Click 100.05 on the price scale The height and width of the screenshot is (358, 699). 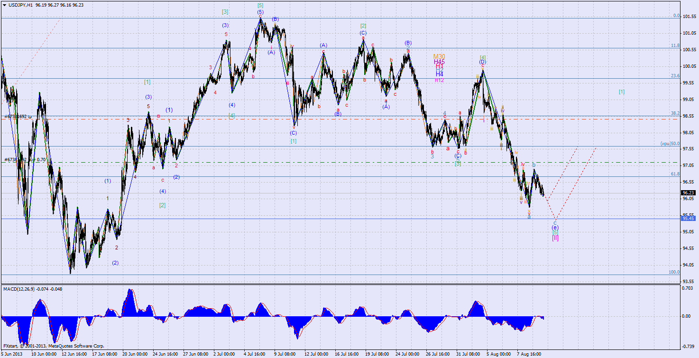tap(690, 66)
